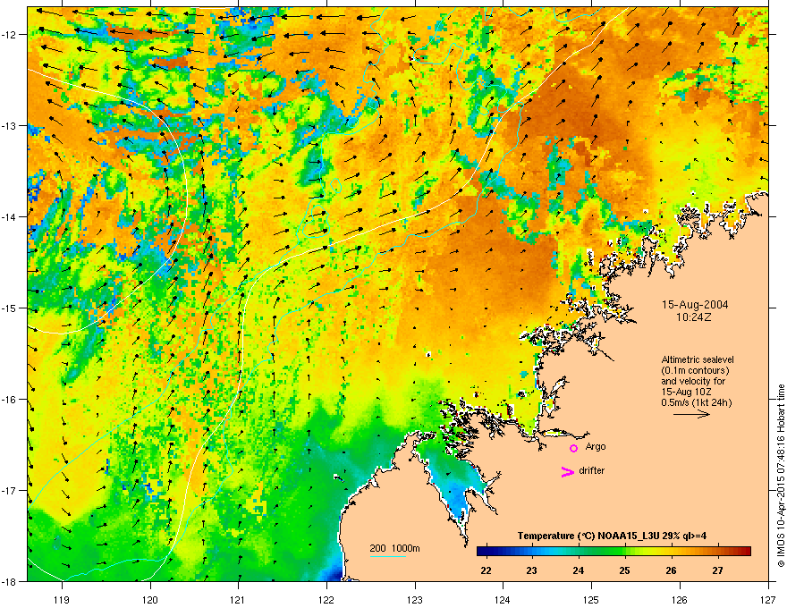Click the -18 latitude axis label
The height and width of the screenshot is (608, 787).
tap(10, 581)
